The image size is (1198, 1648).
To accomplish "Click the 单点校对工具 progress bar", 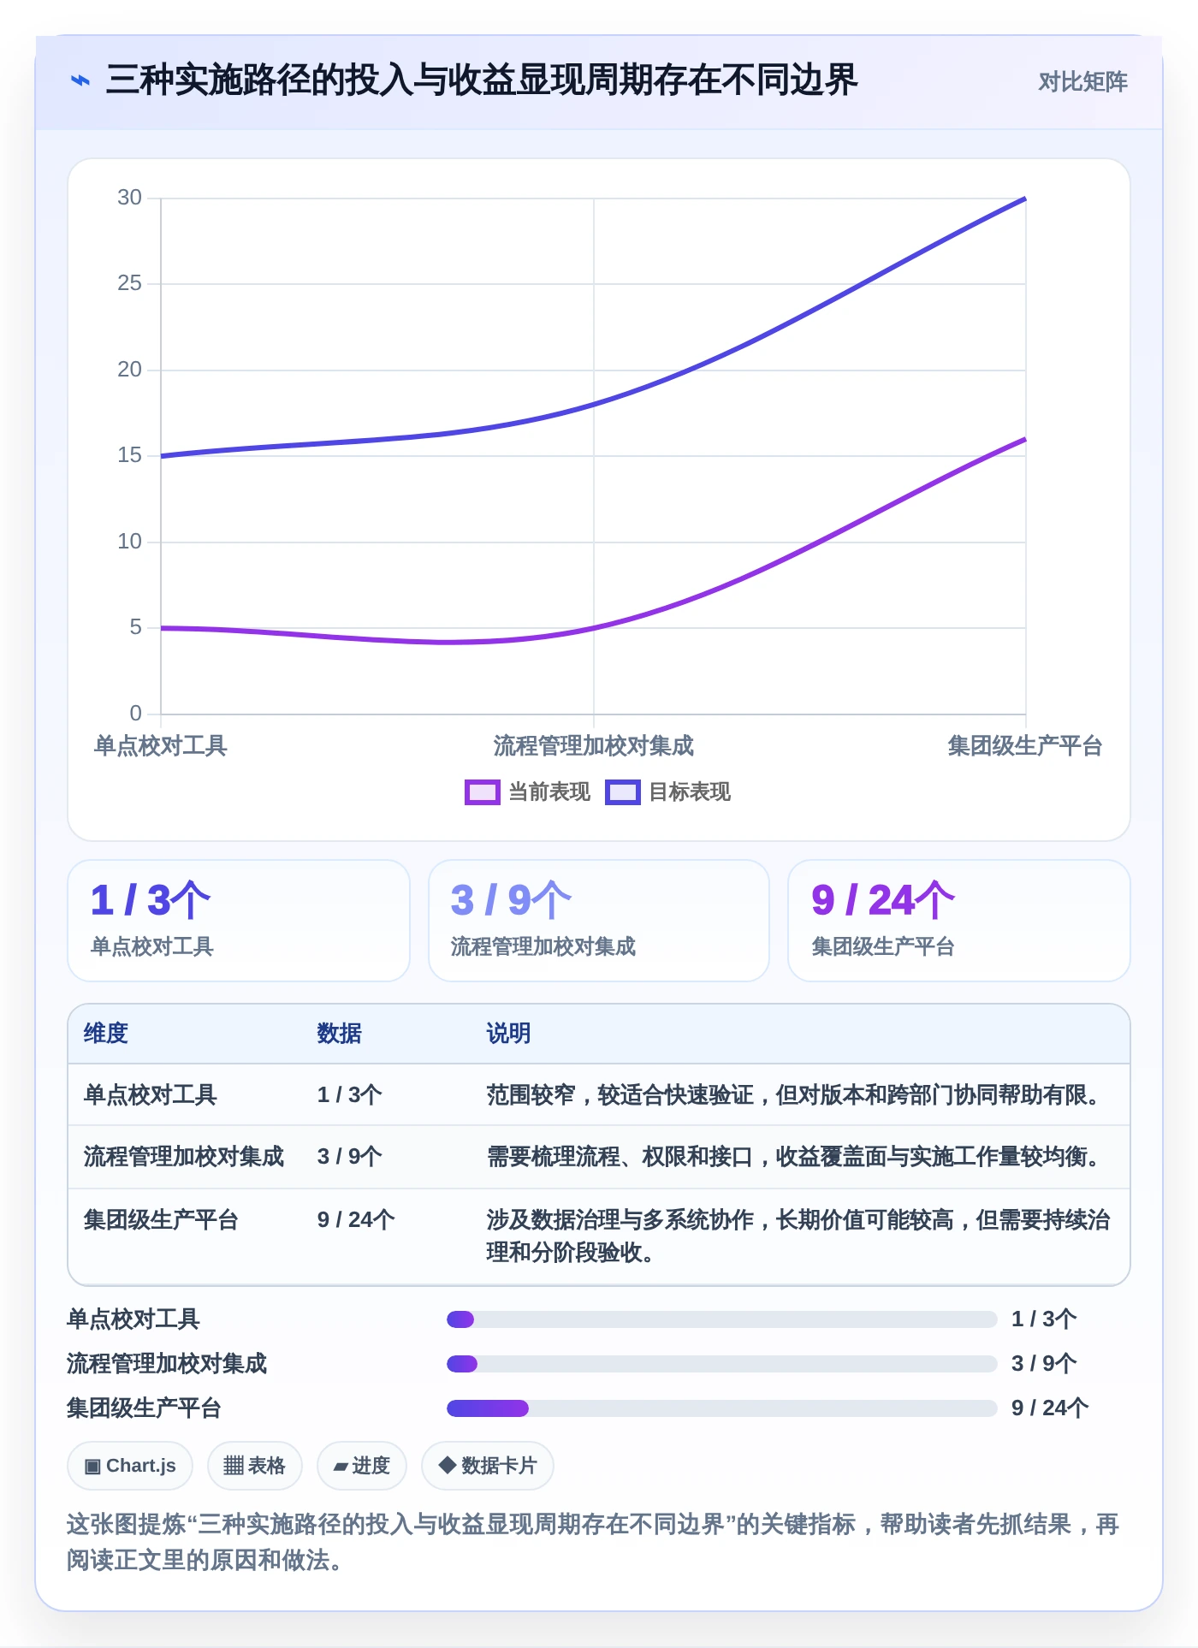I will [x=721, y=1319].
